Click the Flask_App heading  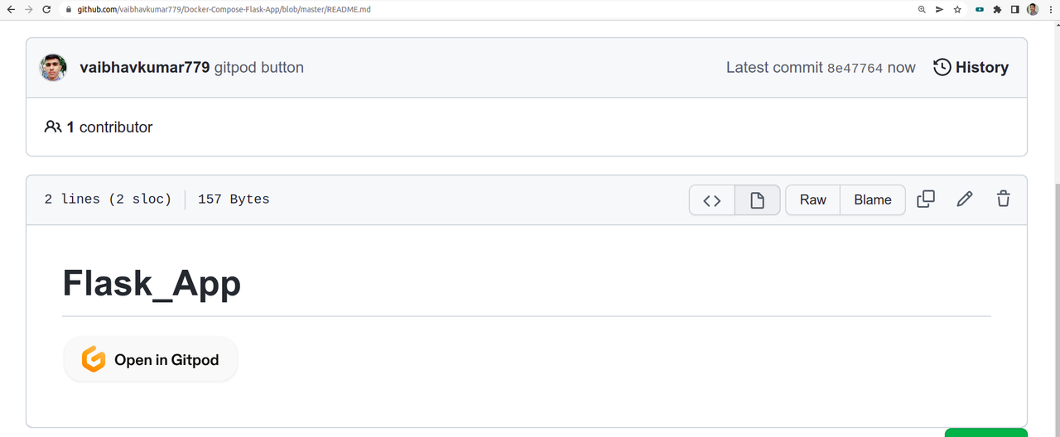point(152,284)
